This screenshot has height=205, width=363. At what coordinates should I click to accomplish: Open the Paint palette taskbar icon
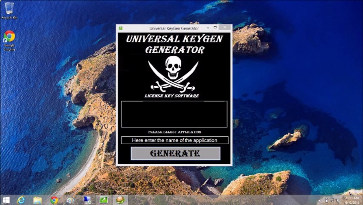70,200
